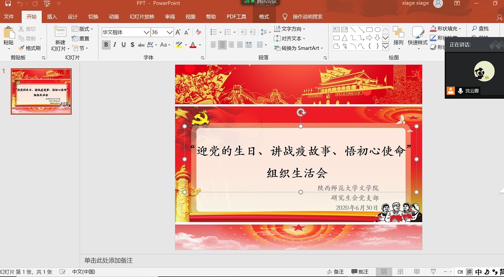The image size is (504, 277).
Task: Click the reading view icon in the status bar
Action: 416,272
